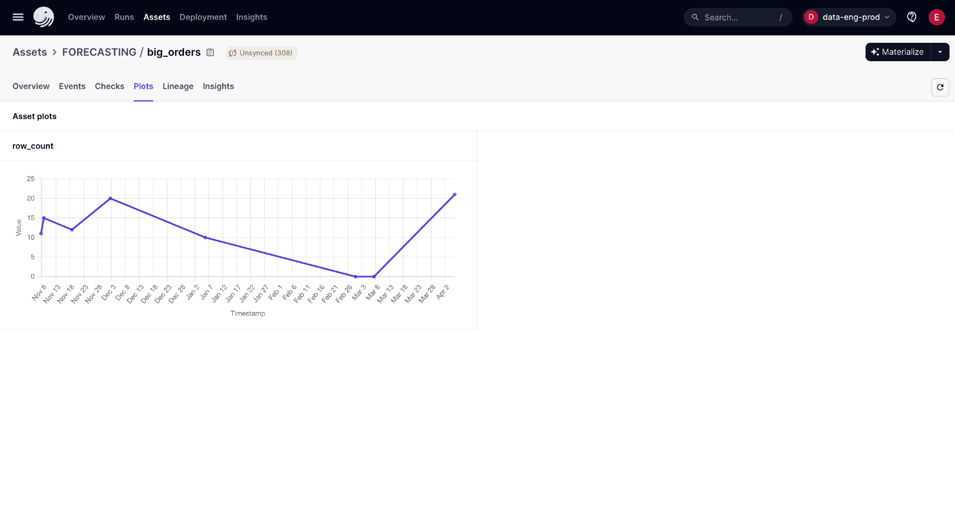The width and height of the screenshot is (955, 521).
Task: Open the user avatar menu
Action: point(937,17)
